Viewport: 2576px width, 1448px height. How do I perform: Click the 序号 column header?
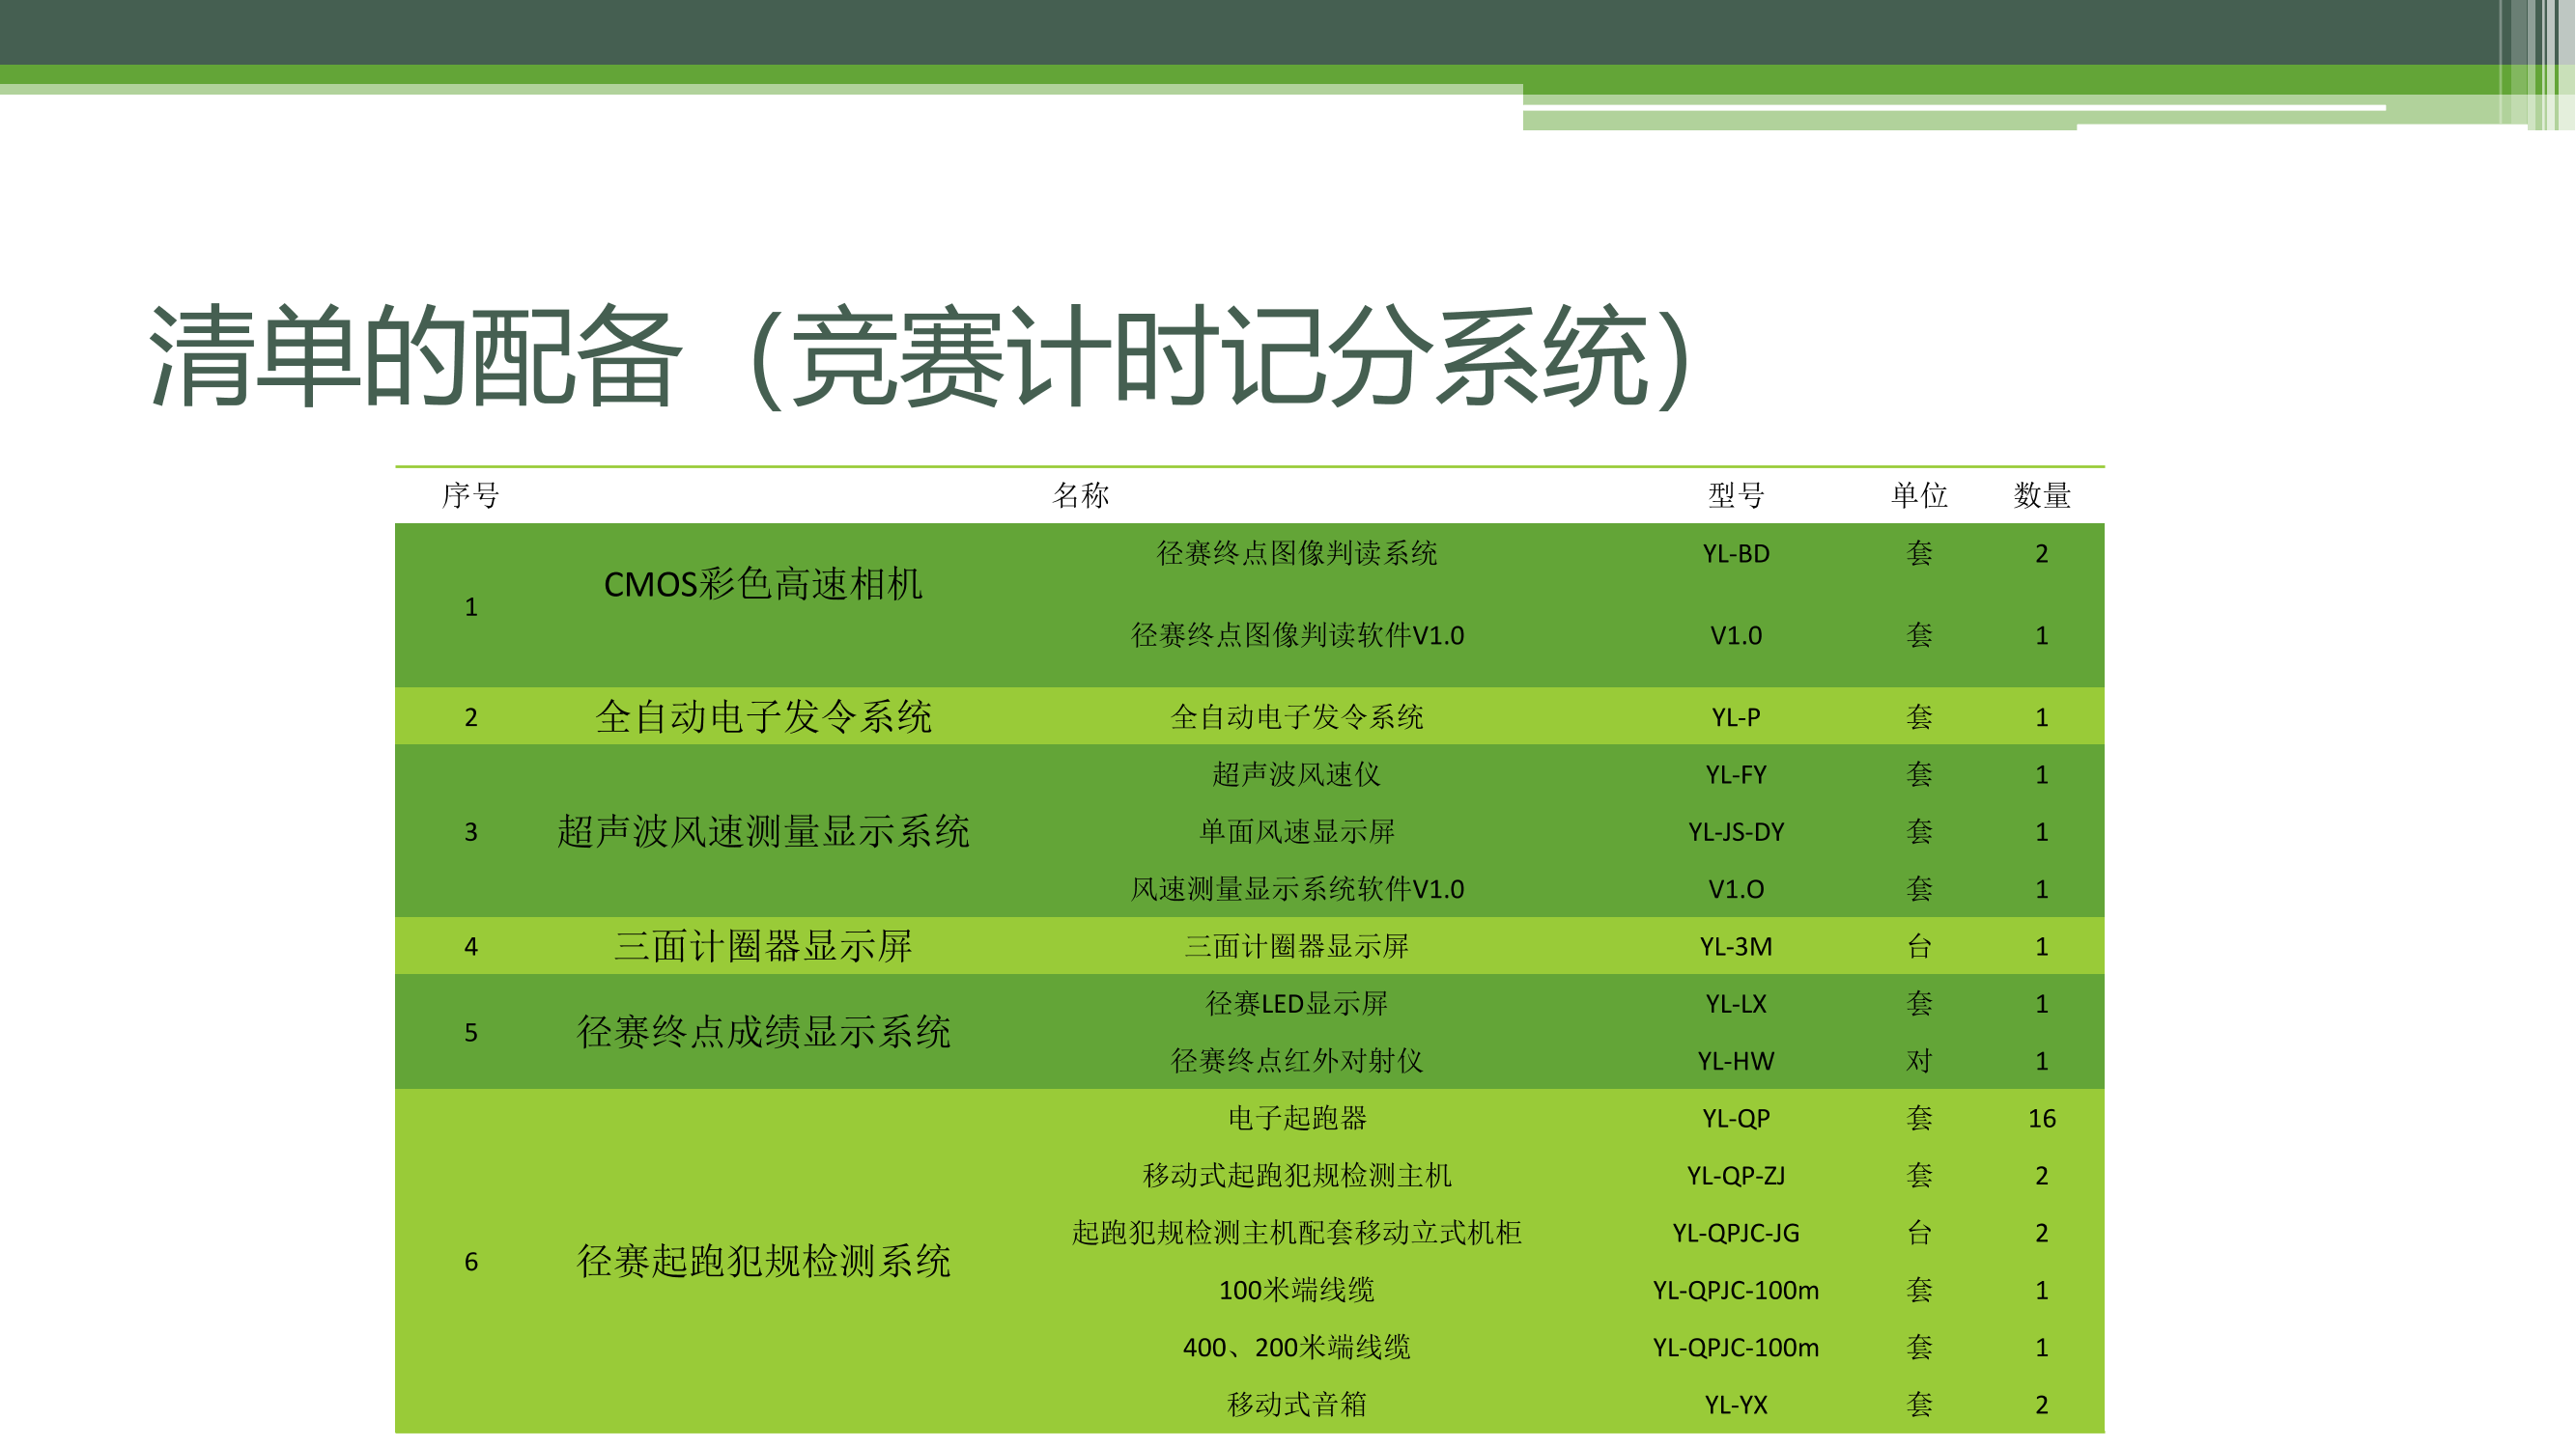[x=470, y=494]
